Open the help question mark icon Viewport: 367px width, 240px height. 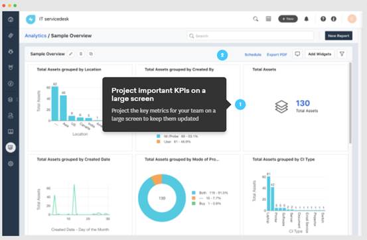click(323, 19)
